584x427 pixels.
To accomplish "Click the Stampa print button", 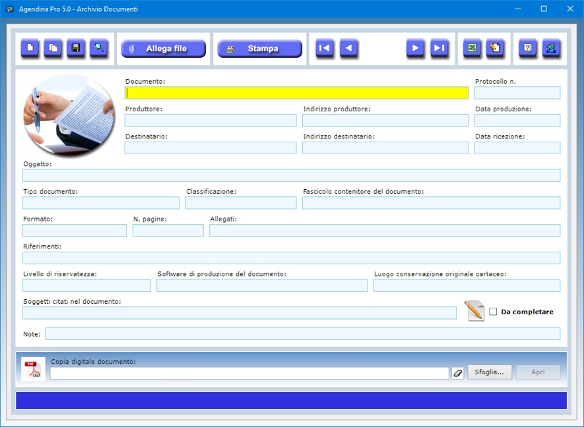I will coord(259,49).
